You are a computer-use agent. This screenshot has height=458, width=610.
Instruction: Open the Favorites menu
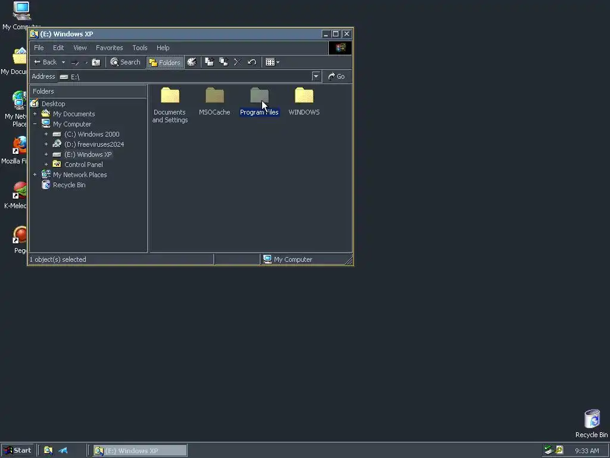coord(110,48)
